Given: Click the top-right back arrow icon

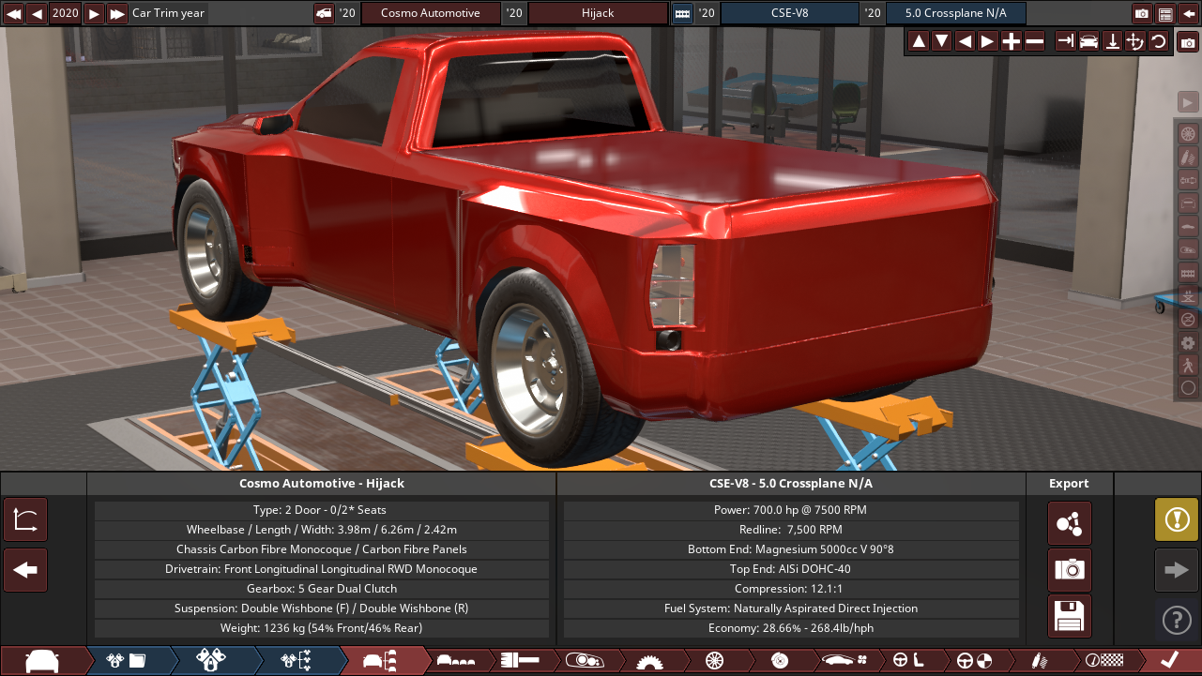Looking at the screenshot, I should (1189, 13).
